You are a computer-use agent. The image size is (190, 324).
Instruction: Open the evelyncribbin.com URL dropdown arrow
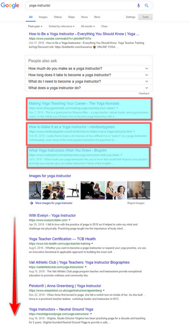[x=69, y=220]
